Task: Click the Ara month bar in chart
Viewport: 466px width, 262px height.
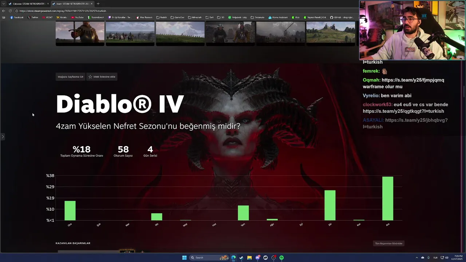Action: pos(388,198)
